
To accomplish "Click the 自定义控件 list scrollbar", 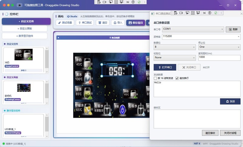I will pyautogui.click(x=47, y=60).
